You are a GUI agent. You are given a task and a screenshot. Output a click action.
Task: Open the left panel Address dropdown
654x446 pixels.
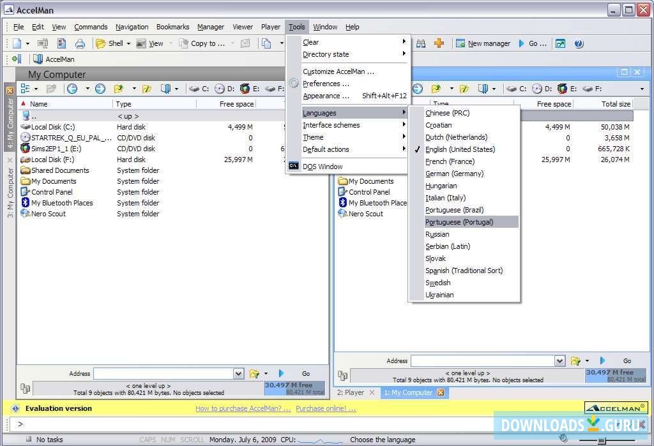[x=239, y=373]
